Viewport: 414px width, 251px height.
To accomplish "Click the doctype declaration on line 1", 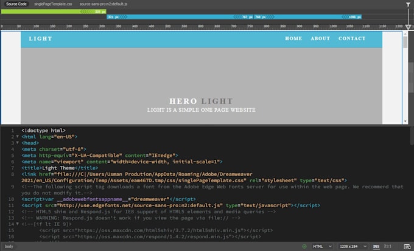I will tap(44, 130).
